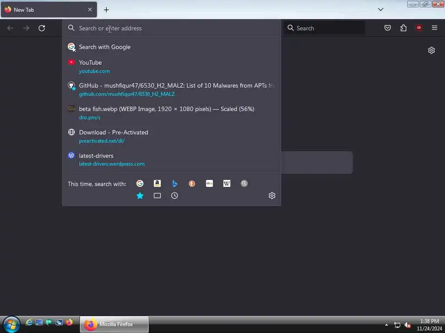Click the dro.pm/s URL link
This screenshot has height=333, width=445.
pos(90,118)
